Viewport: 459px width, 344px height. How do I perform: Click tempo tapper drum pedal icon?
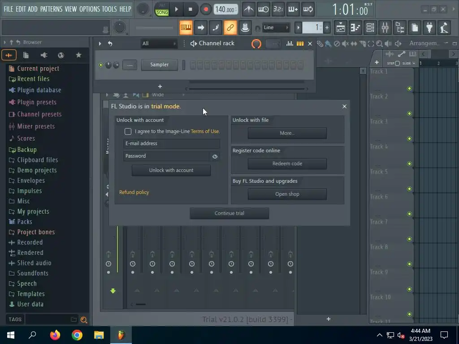pyautogui.click(x=444, y=27)
